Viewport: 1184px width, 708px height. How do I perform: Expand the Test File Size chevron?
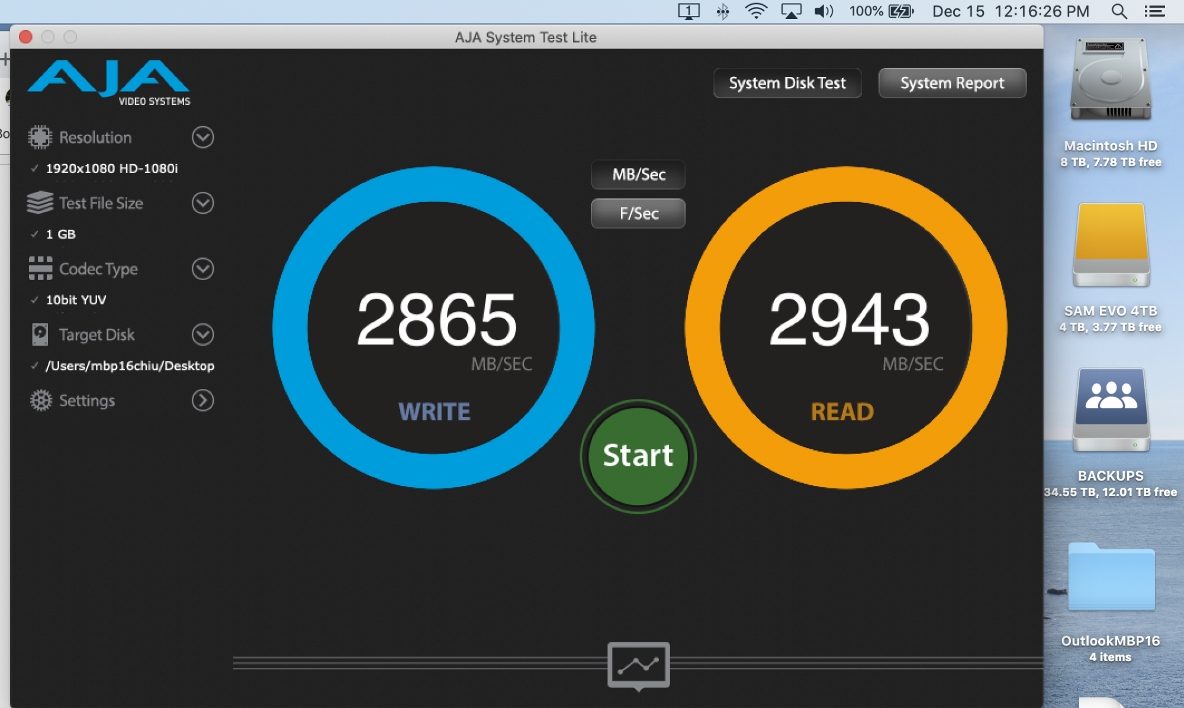pyautogui.click(x=202, y=203)
